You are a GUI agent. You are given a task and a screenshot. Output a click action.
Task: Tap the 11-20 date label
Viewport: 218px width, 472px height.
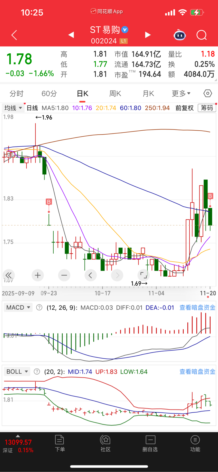click(208, 293)
